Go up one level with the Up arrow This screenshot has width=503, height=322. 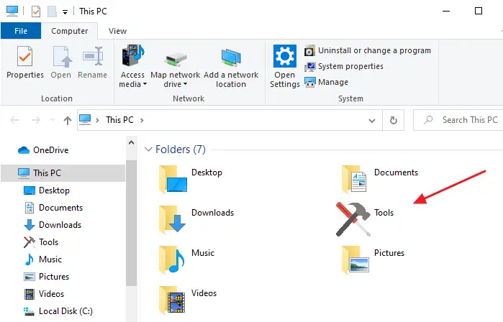[x=68, y=121]
